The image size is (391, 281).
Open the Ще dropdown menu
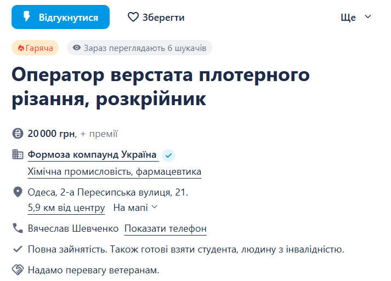point(356,17)
